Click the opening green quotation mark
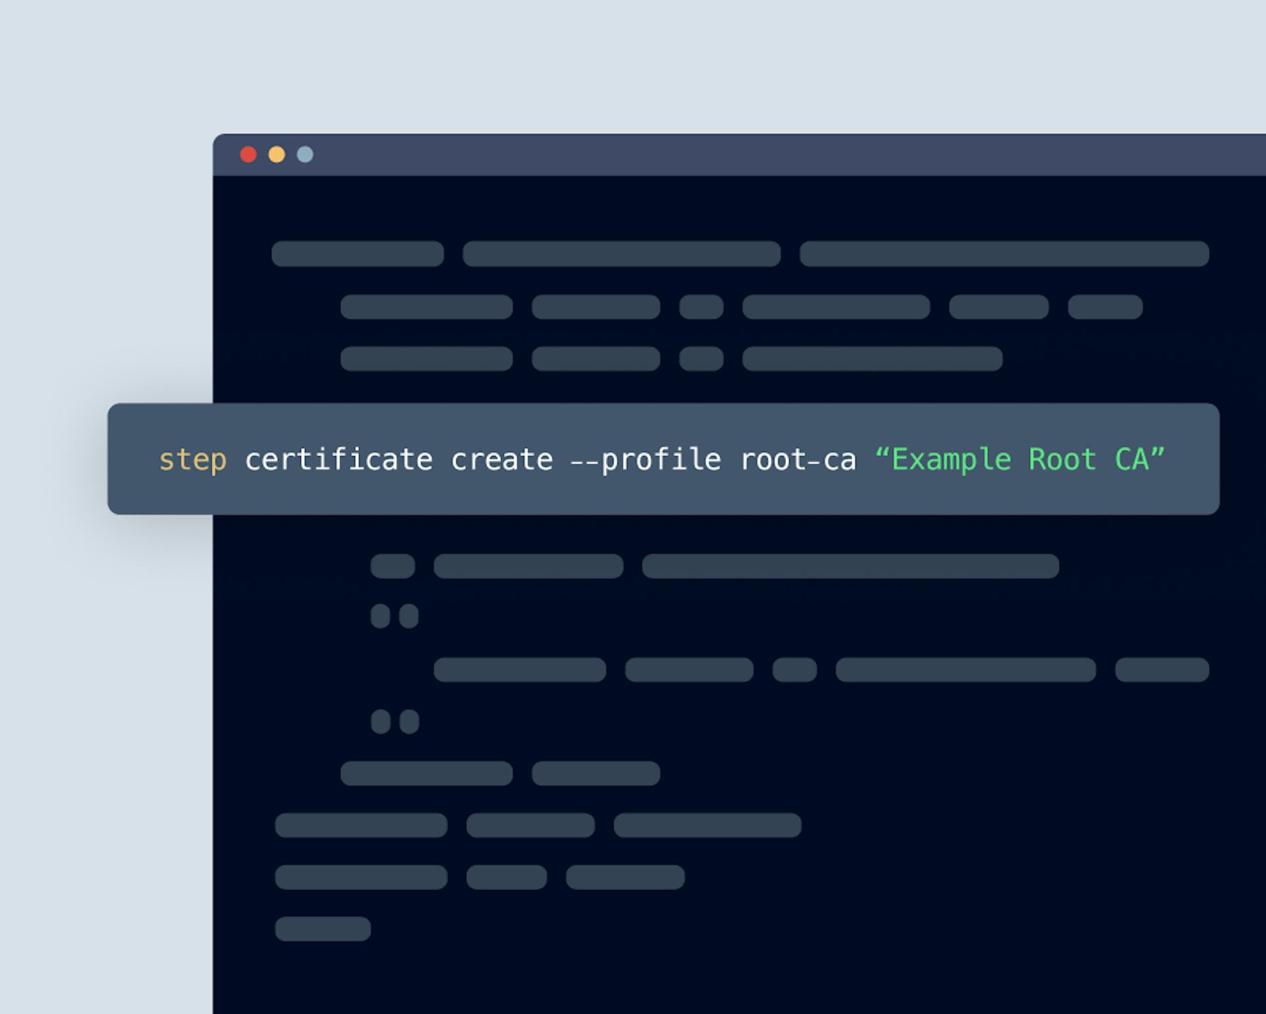Screen dimensions: 1266x1014 point(882,452)
